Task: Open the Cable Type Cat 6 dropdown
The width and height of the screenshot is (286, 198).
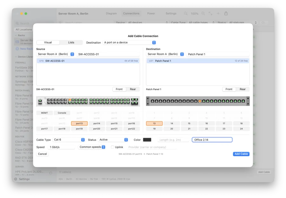Action: (x=69, y=140)
